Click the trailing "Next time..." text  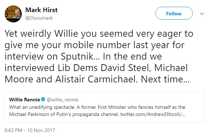tap(165, 79)
